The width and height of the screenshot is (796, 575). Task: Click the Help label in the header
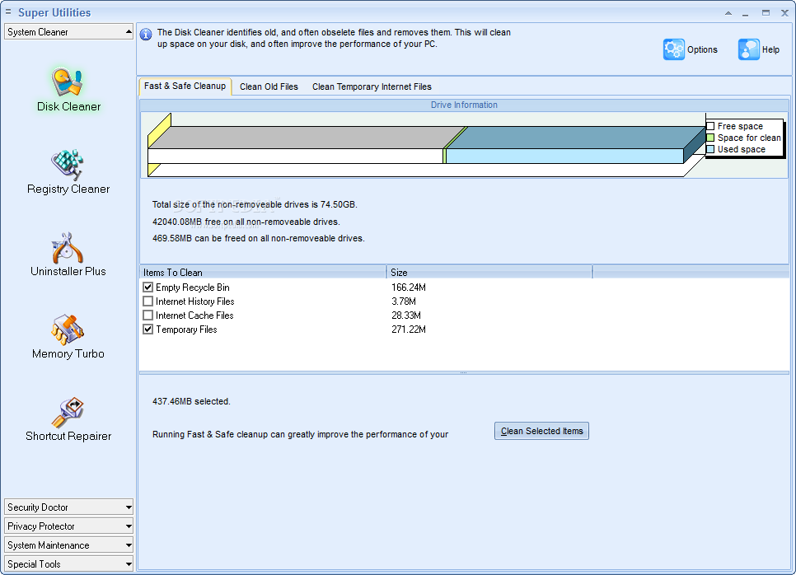[770, 49]
